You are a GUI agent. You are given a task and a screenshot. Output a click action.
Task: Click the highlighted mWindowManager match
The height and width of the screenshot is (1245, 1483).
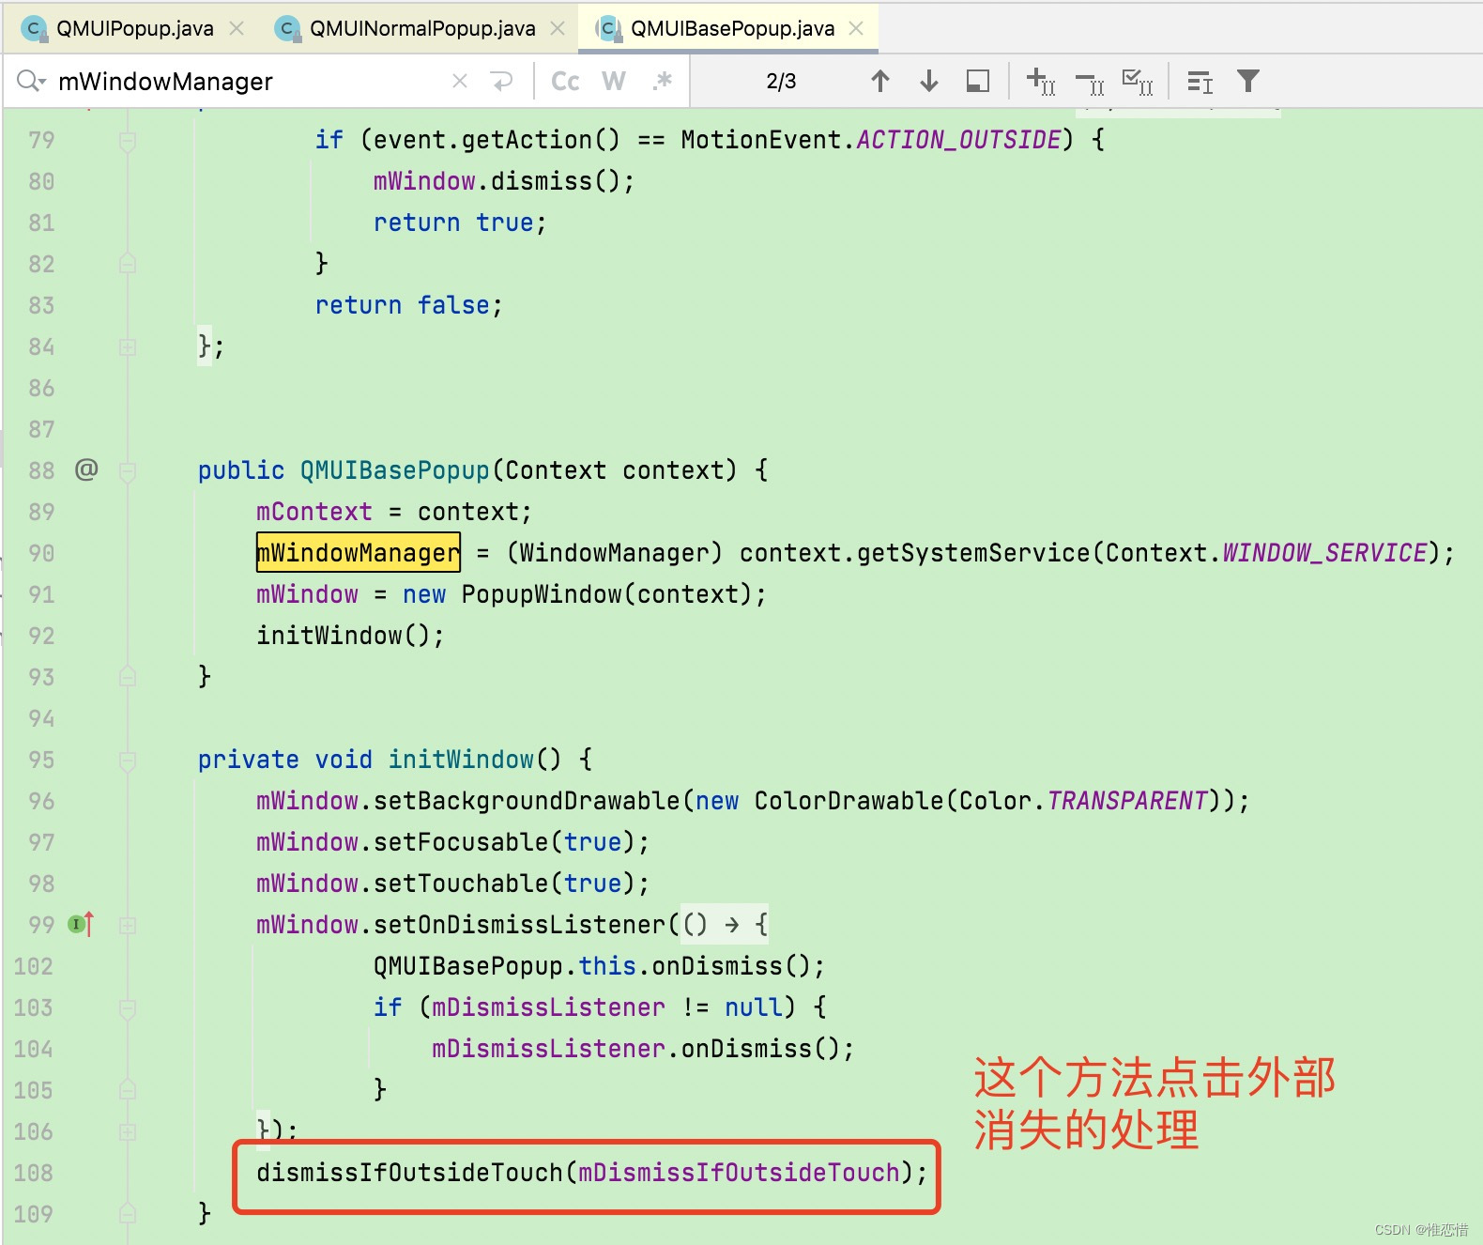(359, 552)
